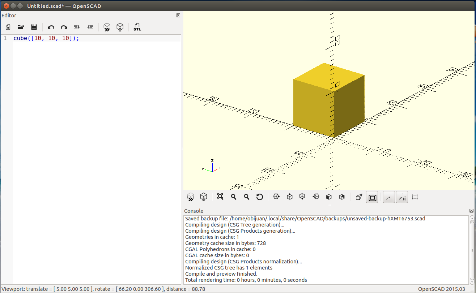The height and width of the screenshot is (293, 476).
Task: Close the Console panel
Action: point(471,211)
